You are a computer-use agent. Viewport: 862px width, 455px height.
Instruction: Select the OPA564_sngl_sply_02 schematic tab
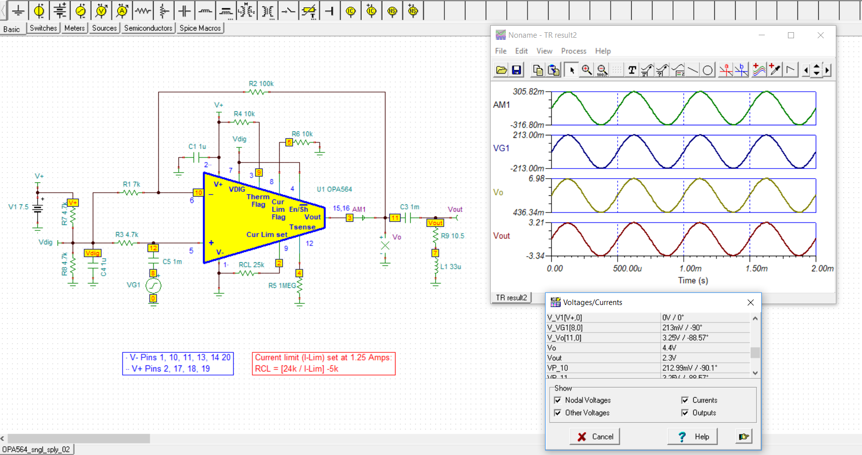pos(36,449)
